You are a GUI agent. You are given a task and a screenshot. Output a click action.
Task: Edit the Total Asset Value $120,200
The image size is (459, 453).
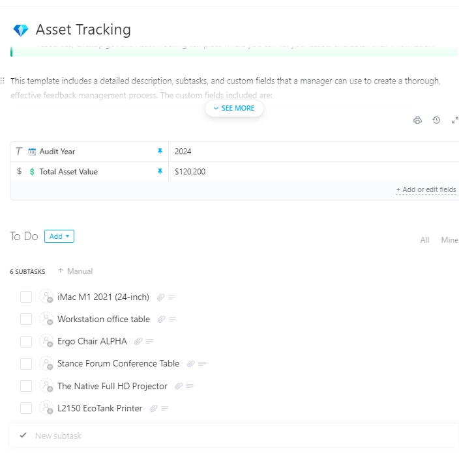pos(314,172)
